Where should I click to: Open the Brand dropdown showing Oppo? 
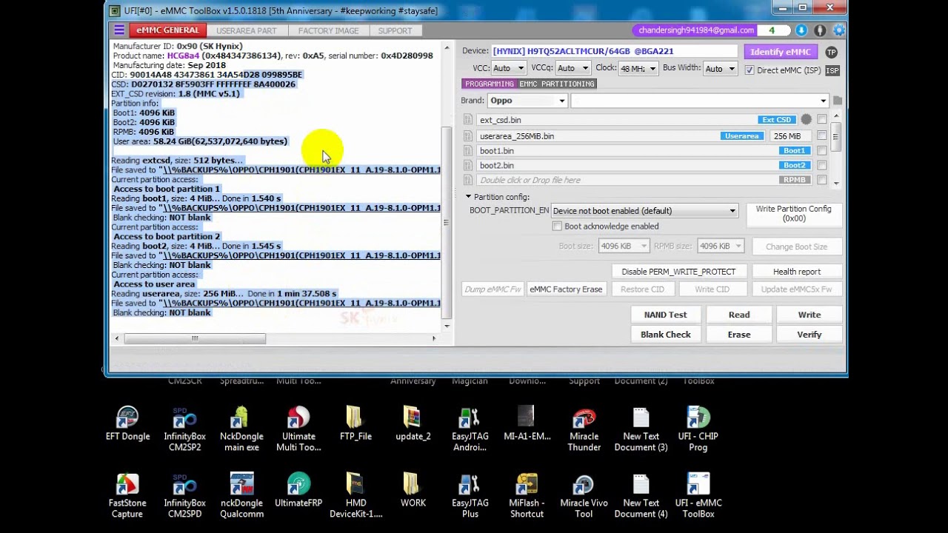(527, 101)
